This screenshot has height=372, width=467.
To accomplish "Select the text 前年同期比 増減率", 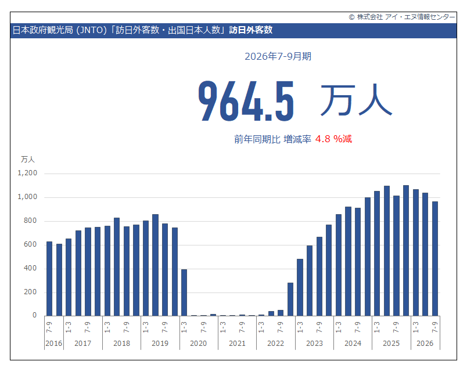I will (272, 139).
